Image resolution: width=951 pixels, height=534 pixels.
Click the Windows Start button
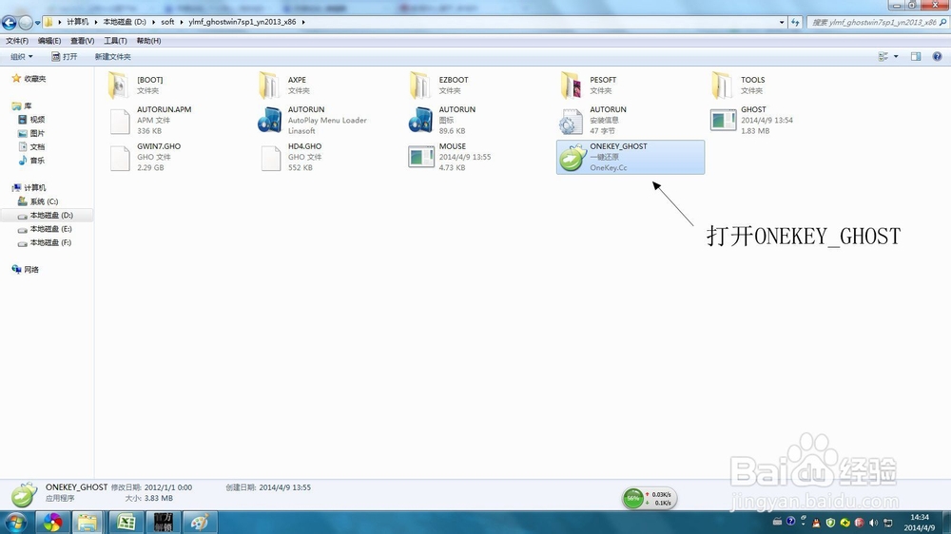(15, 523)
